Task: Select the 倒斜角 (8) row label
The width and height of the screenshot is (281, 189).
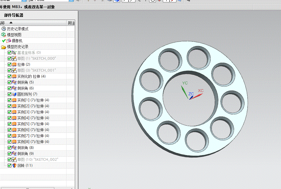Action: pyautogui.click(x=26, y=148)
